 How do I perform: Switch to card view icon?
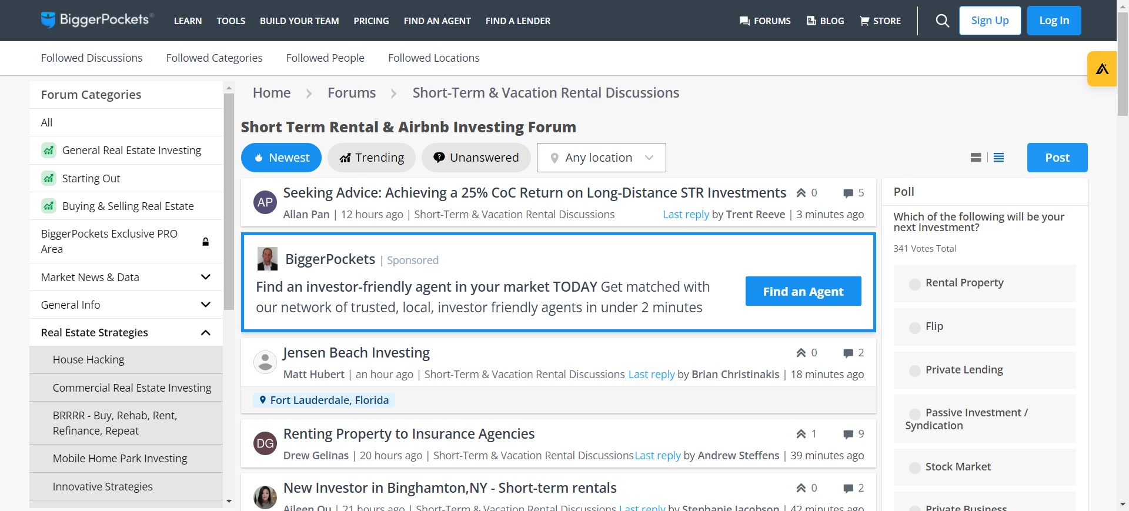point(976,158)
